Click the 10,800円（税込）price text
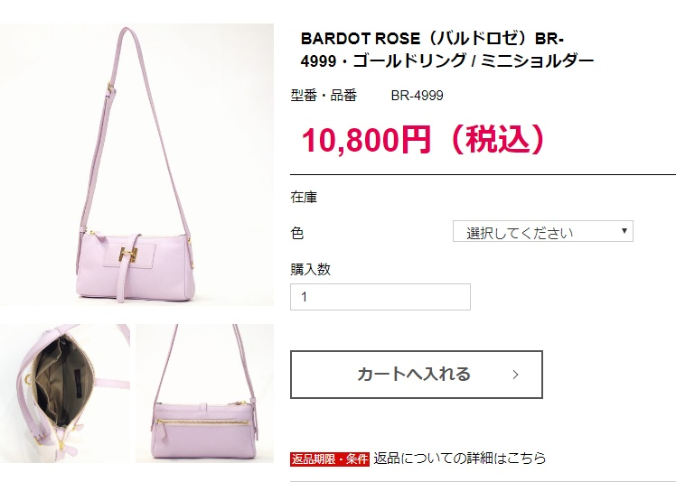 click(x=424, y=140)
